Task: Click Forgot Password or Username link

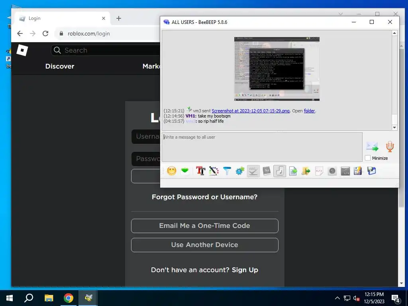Action: [204, 197]
